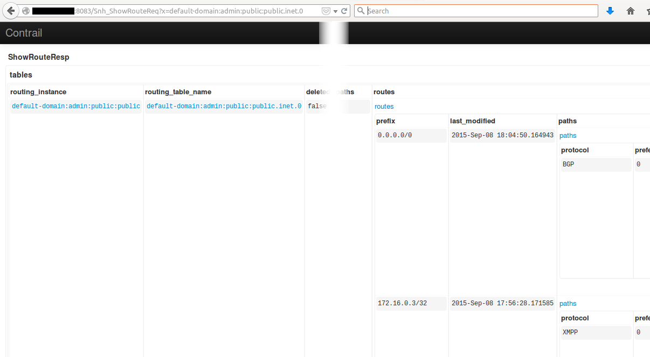This screenshot has height=357, width=650.
Task: Open routing instance default-domain:admin:public:public
Action: click(75, 106)
